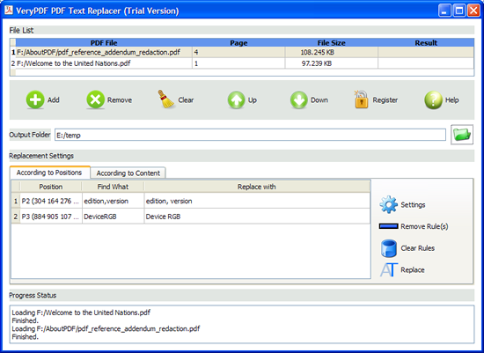Click the Replace with column header
484x353 pixels.
tap(256, 187)
